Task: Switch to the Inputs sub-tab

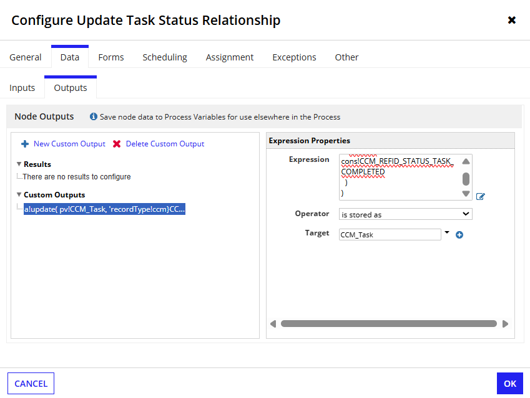Action: 22,88
